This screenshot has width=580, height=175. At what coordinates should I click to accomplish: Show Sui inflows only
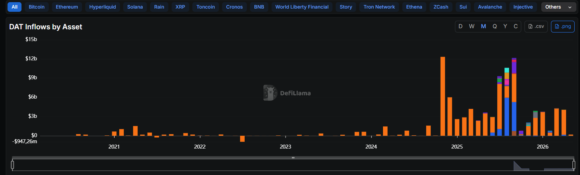(x=463, y=7)
